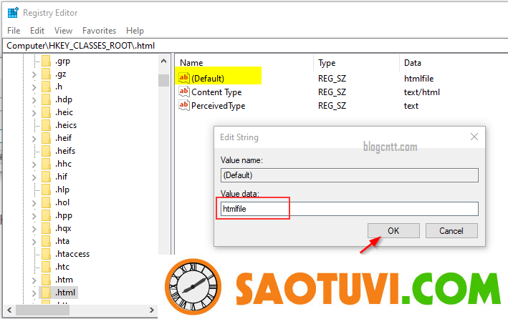Expand the .hhc key
This screenshot has width=508, height=319.
34,165
